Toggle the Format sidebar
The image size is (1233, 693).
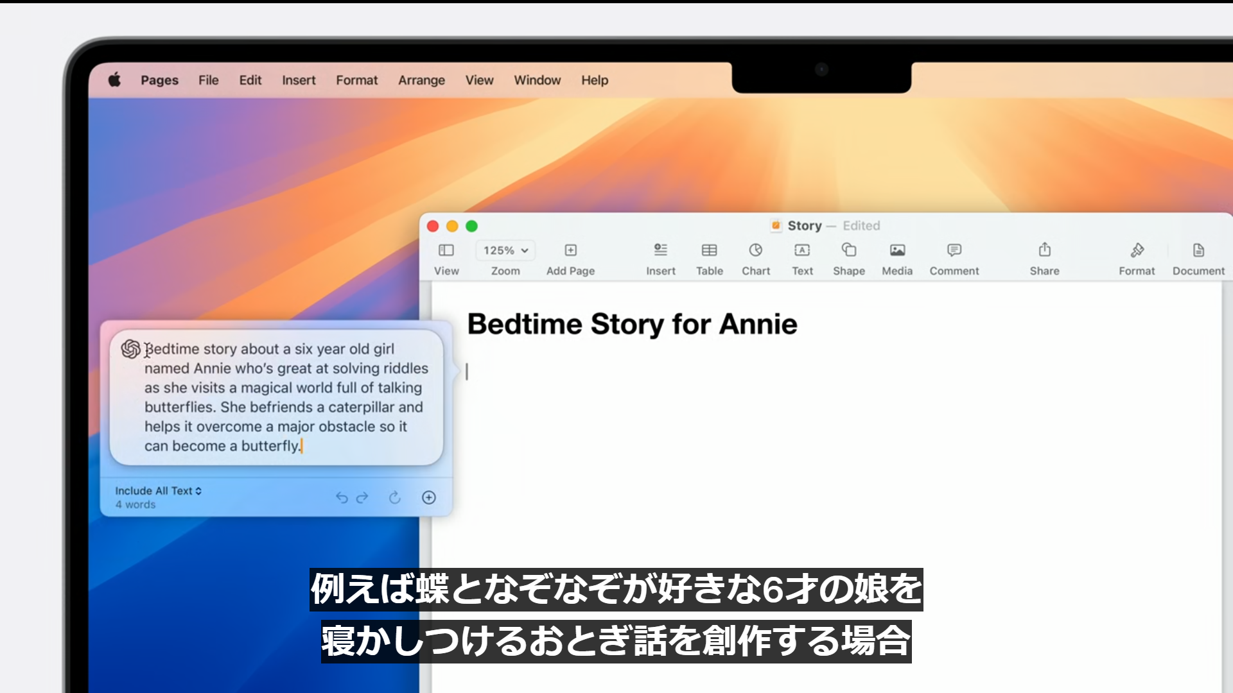point(1137,250)
